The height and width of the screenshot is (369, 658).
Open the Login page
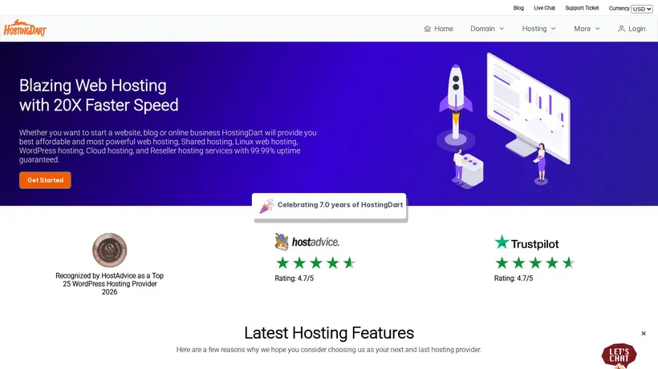click(632, 29)
